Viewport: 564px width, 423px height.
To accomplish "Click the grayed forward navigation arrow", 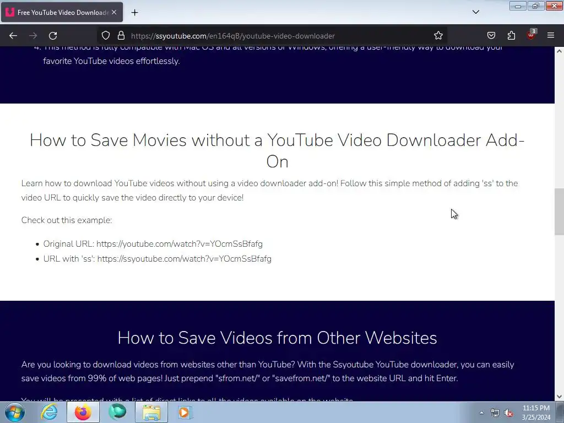I will pyautogui.click(x=33, y=36).
